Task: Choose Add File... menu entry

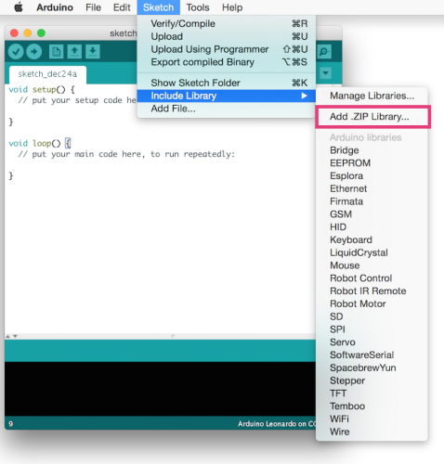Action: [227, 109]
